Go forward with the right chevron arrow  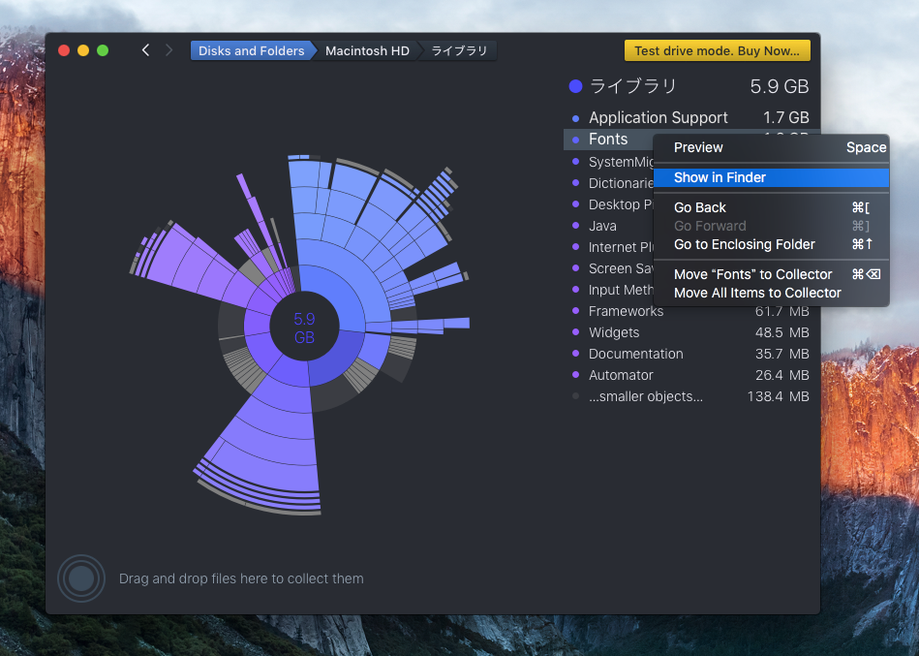coord(168,50)
